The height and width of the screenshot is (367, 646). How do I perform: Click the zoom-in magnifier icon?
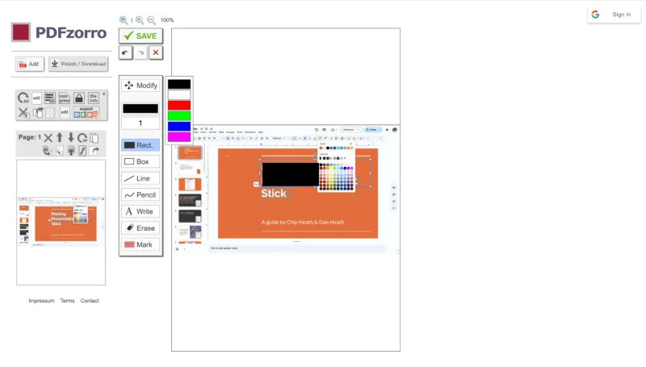click(x=140, y=19)
